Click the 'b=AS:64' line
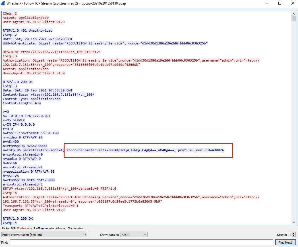This screenshot has height=247, width=298. [10, 163]
